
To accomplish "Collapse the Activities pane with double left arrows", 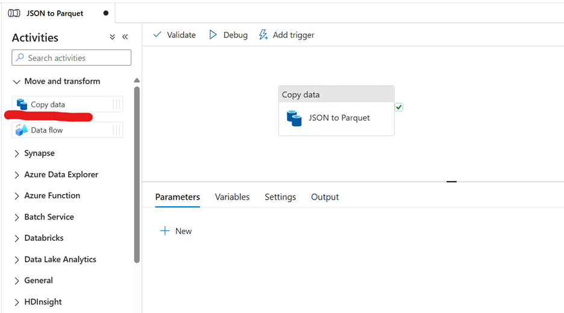I will coord(125,37).
